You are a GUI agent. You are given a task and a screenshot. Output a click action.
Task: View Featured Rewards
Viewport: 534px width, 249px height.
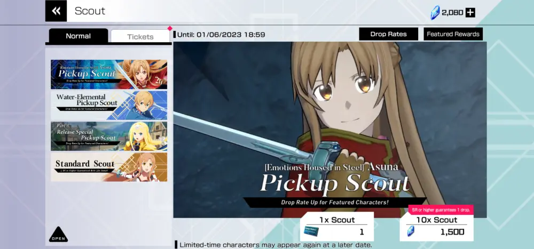coord(453,34)
